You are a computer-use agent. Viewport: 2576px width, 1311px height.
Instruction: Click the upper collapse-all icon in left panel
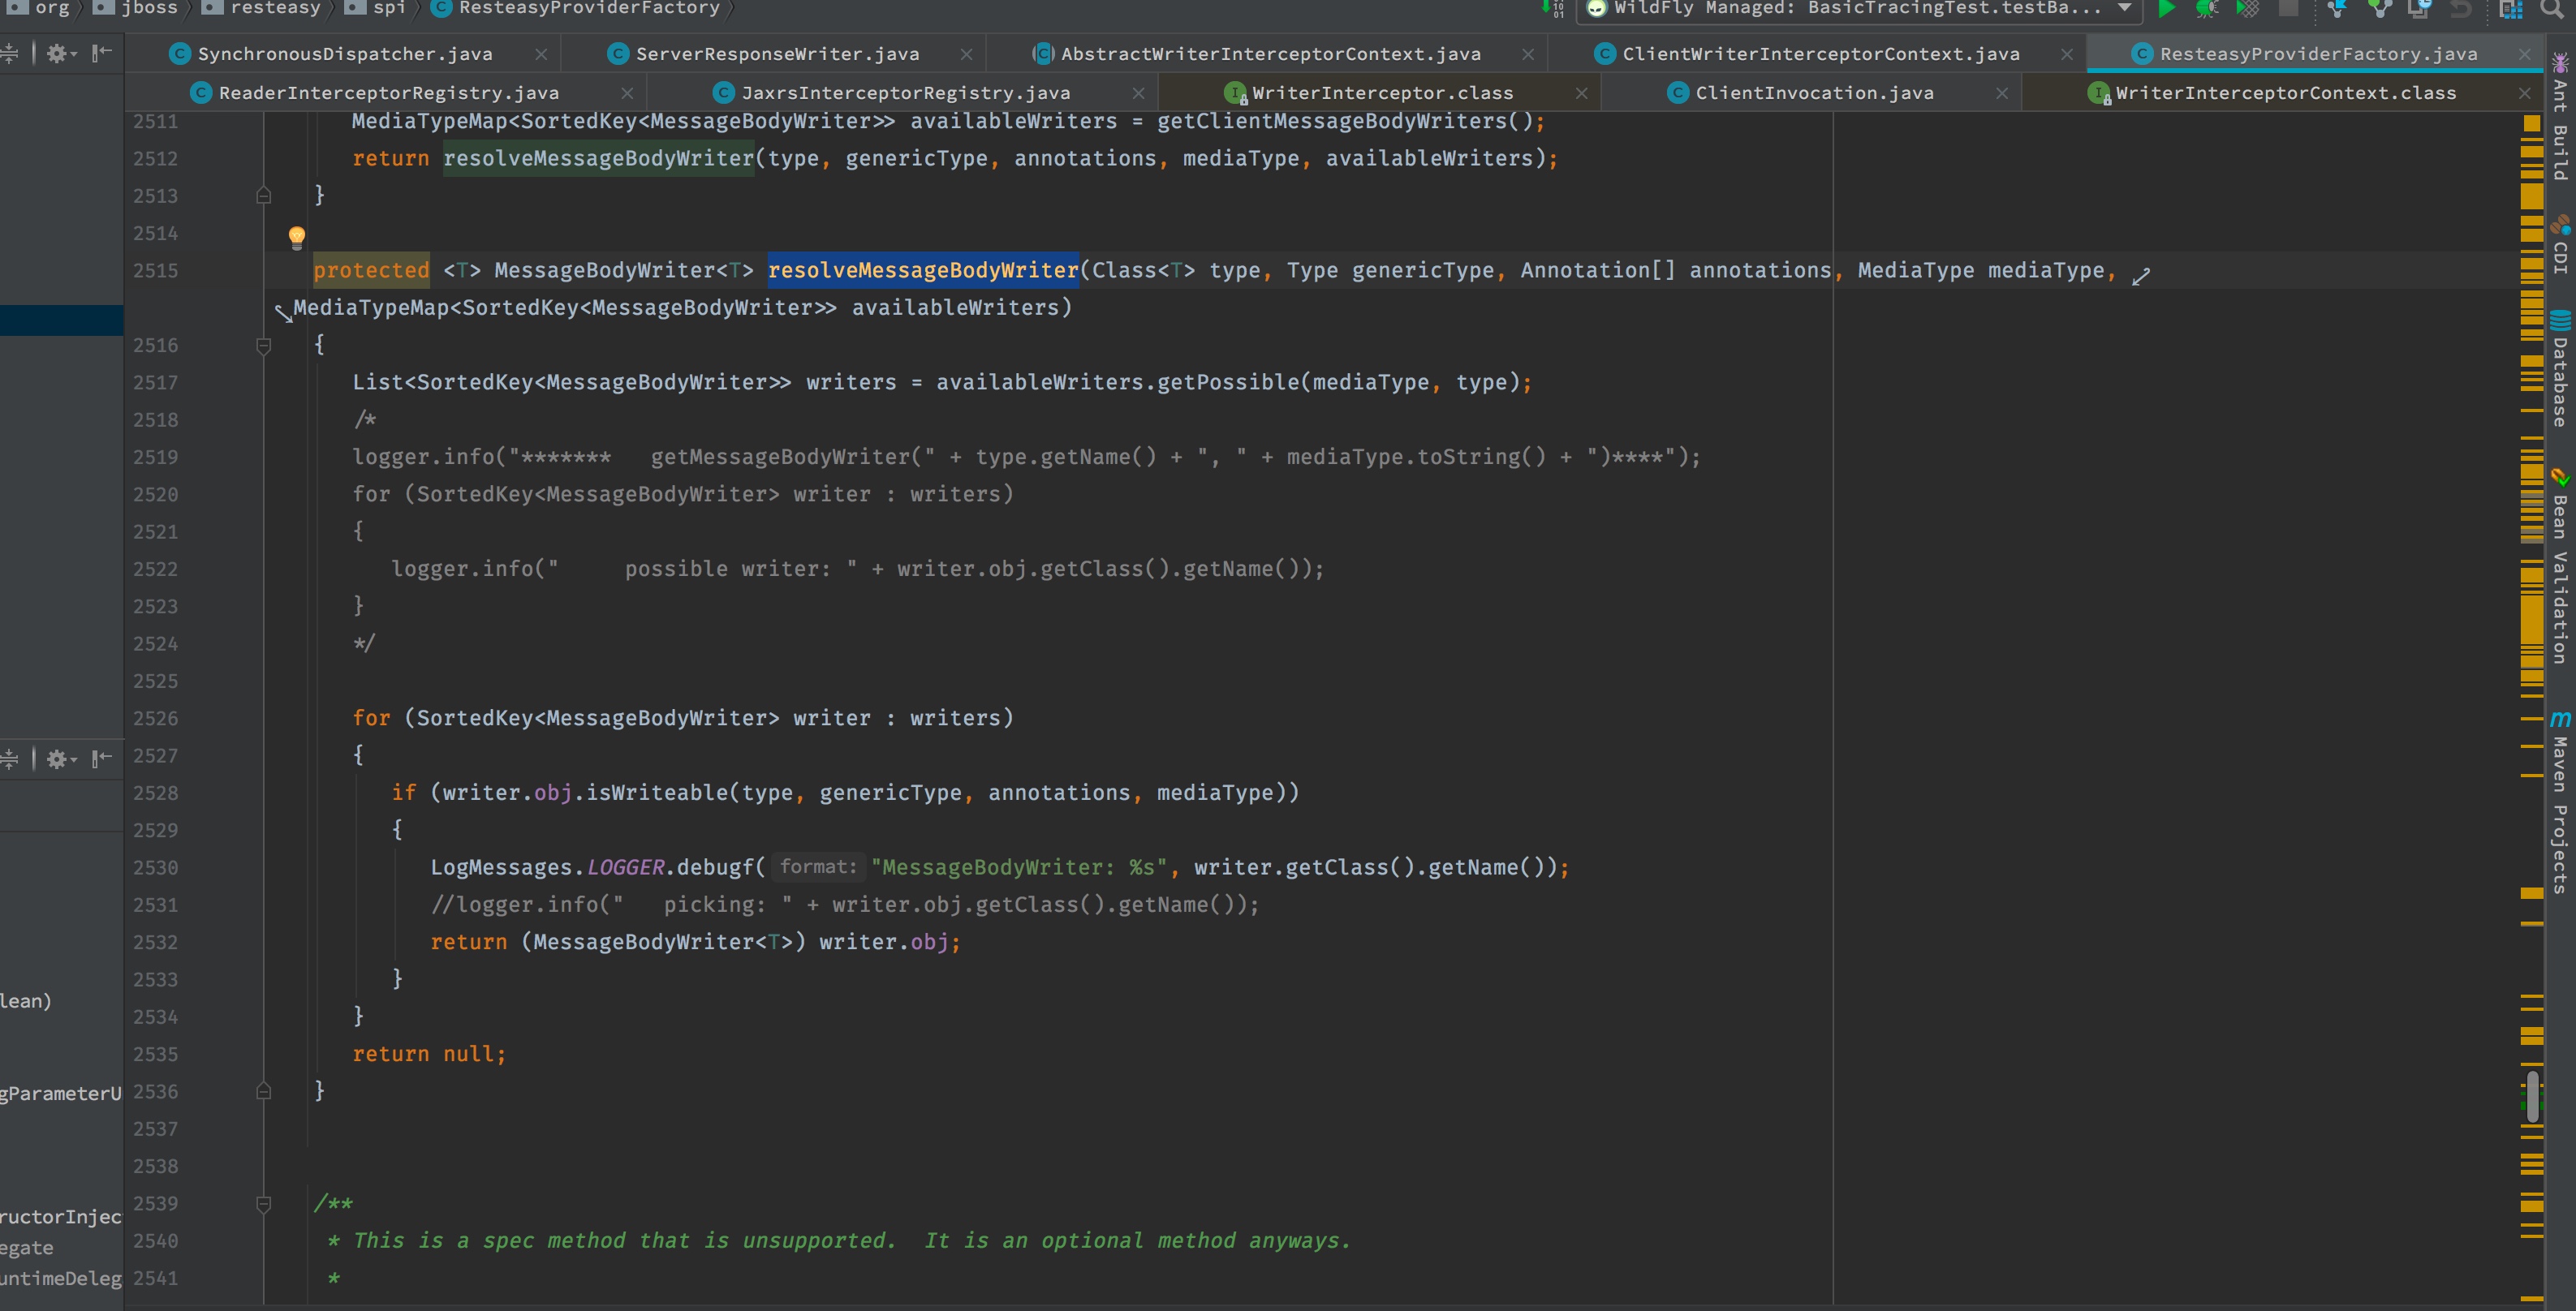coord(9,54)
